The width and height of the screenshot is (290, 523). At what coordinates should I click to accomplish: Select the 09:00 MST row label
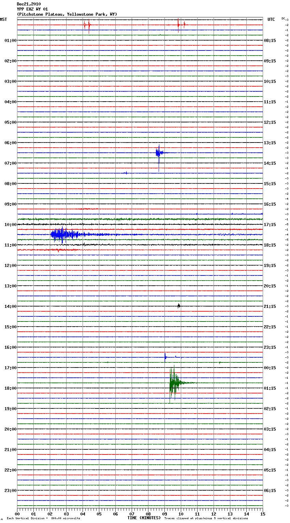[11, 204]
